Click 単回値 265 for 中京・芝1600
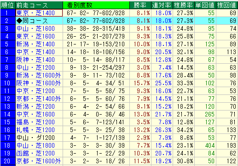The width and height of the screenshot is (238, 166). (x=210, y=114)
